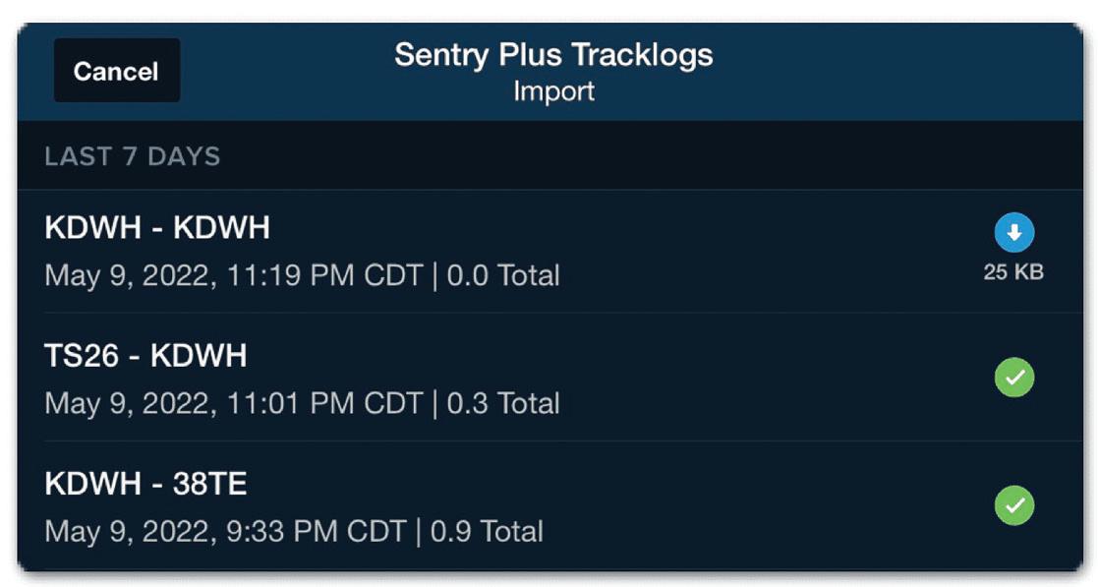The image size is (1098, 587).
Task: Click the LAST 7 DAYS section header
Action: pos(133,156)
